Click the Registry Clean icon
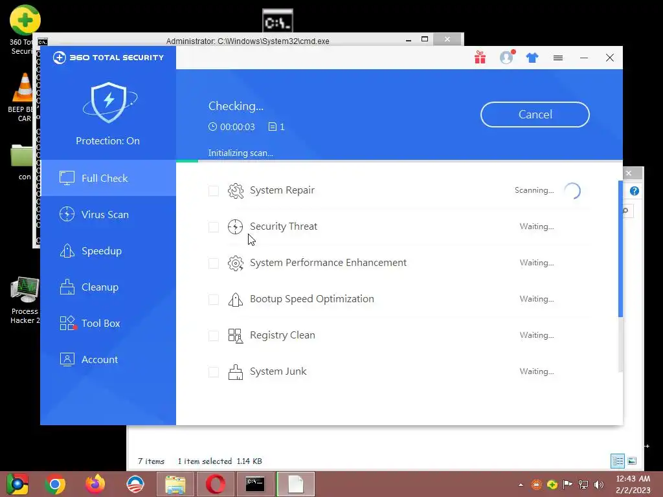Viewport: 663px width, 497px height. click(236, 336)
